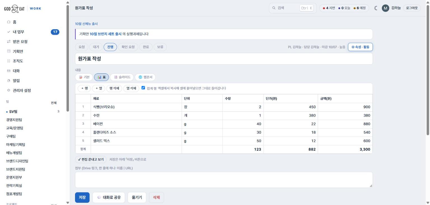430x205 pixels.
Task: Share via 대화로 공유 button
Action: 109,197
